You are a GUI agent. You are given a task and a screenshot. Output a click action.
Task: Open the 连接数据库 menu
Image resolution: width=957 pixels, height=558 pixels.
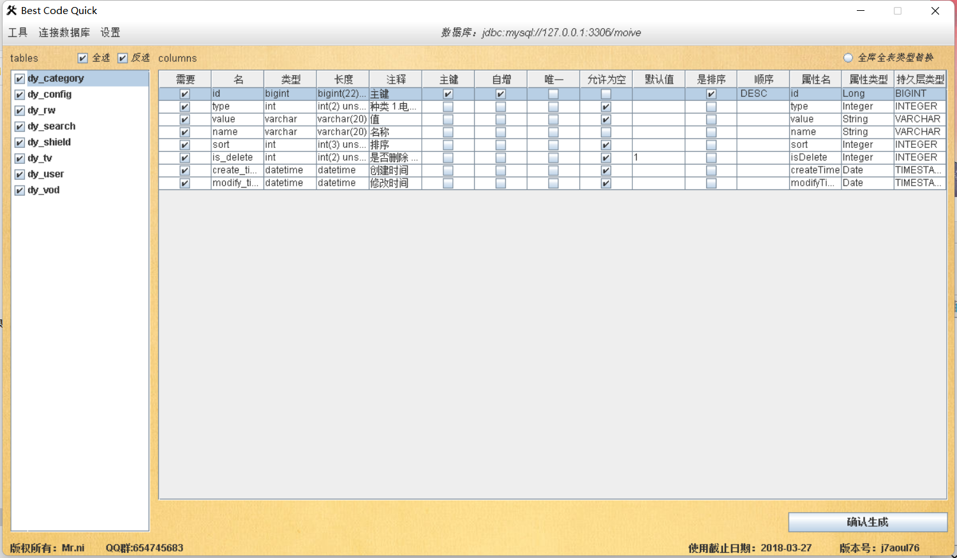[x=64, y=33]
